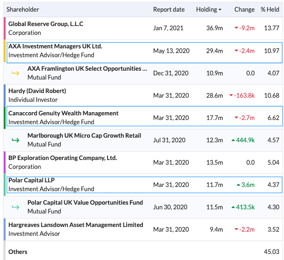Select report date Jan 7, 2021
The width and height of the screenshot is (284, 260).
pos(168,28)
